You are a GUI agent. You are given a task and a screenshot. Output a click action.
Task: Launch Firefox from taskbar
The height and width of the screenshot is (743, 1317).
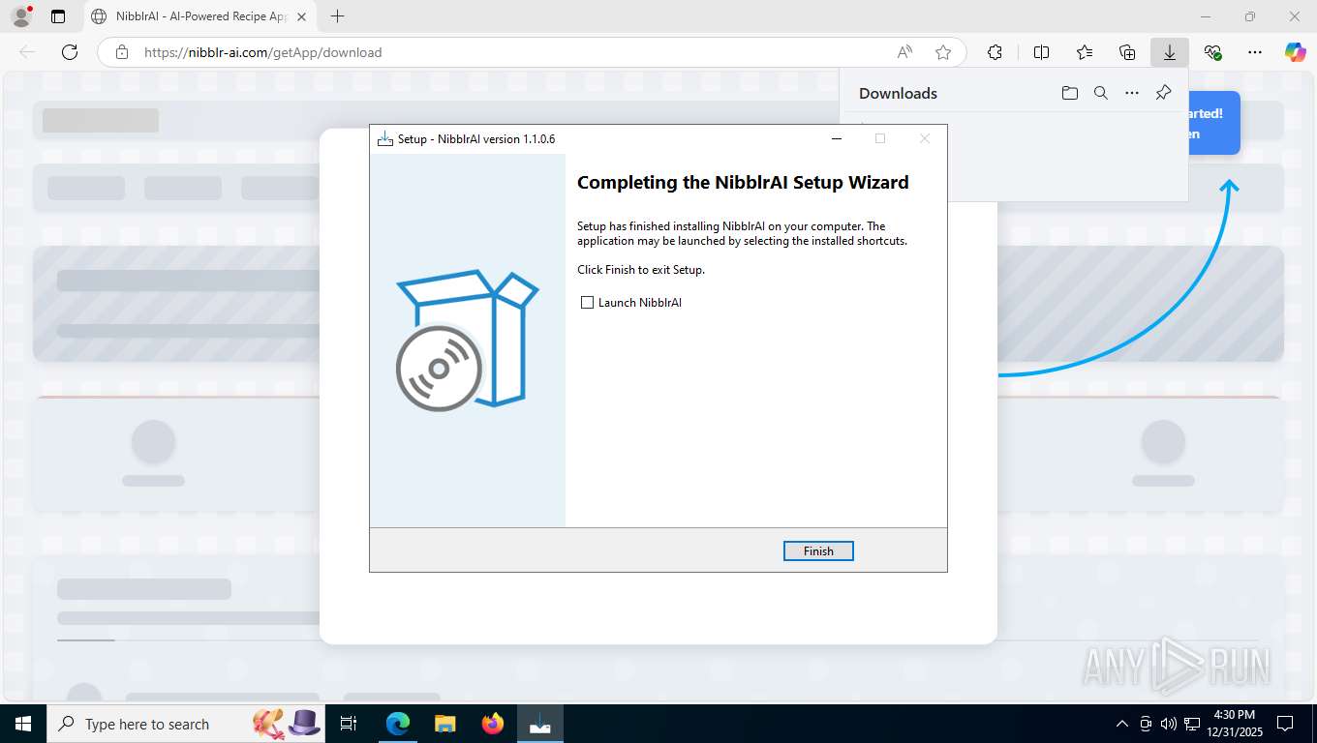pyautogui.click(x=493, y=724)
